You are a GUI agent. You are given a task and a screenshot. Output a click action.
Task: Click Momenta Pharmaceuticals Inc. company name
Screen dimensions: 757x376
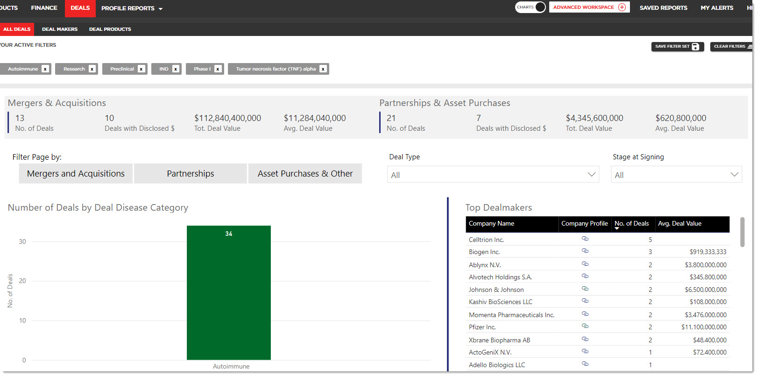[x=511, y=315]
